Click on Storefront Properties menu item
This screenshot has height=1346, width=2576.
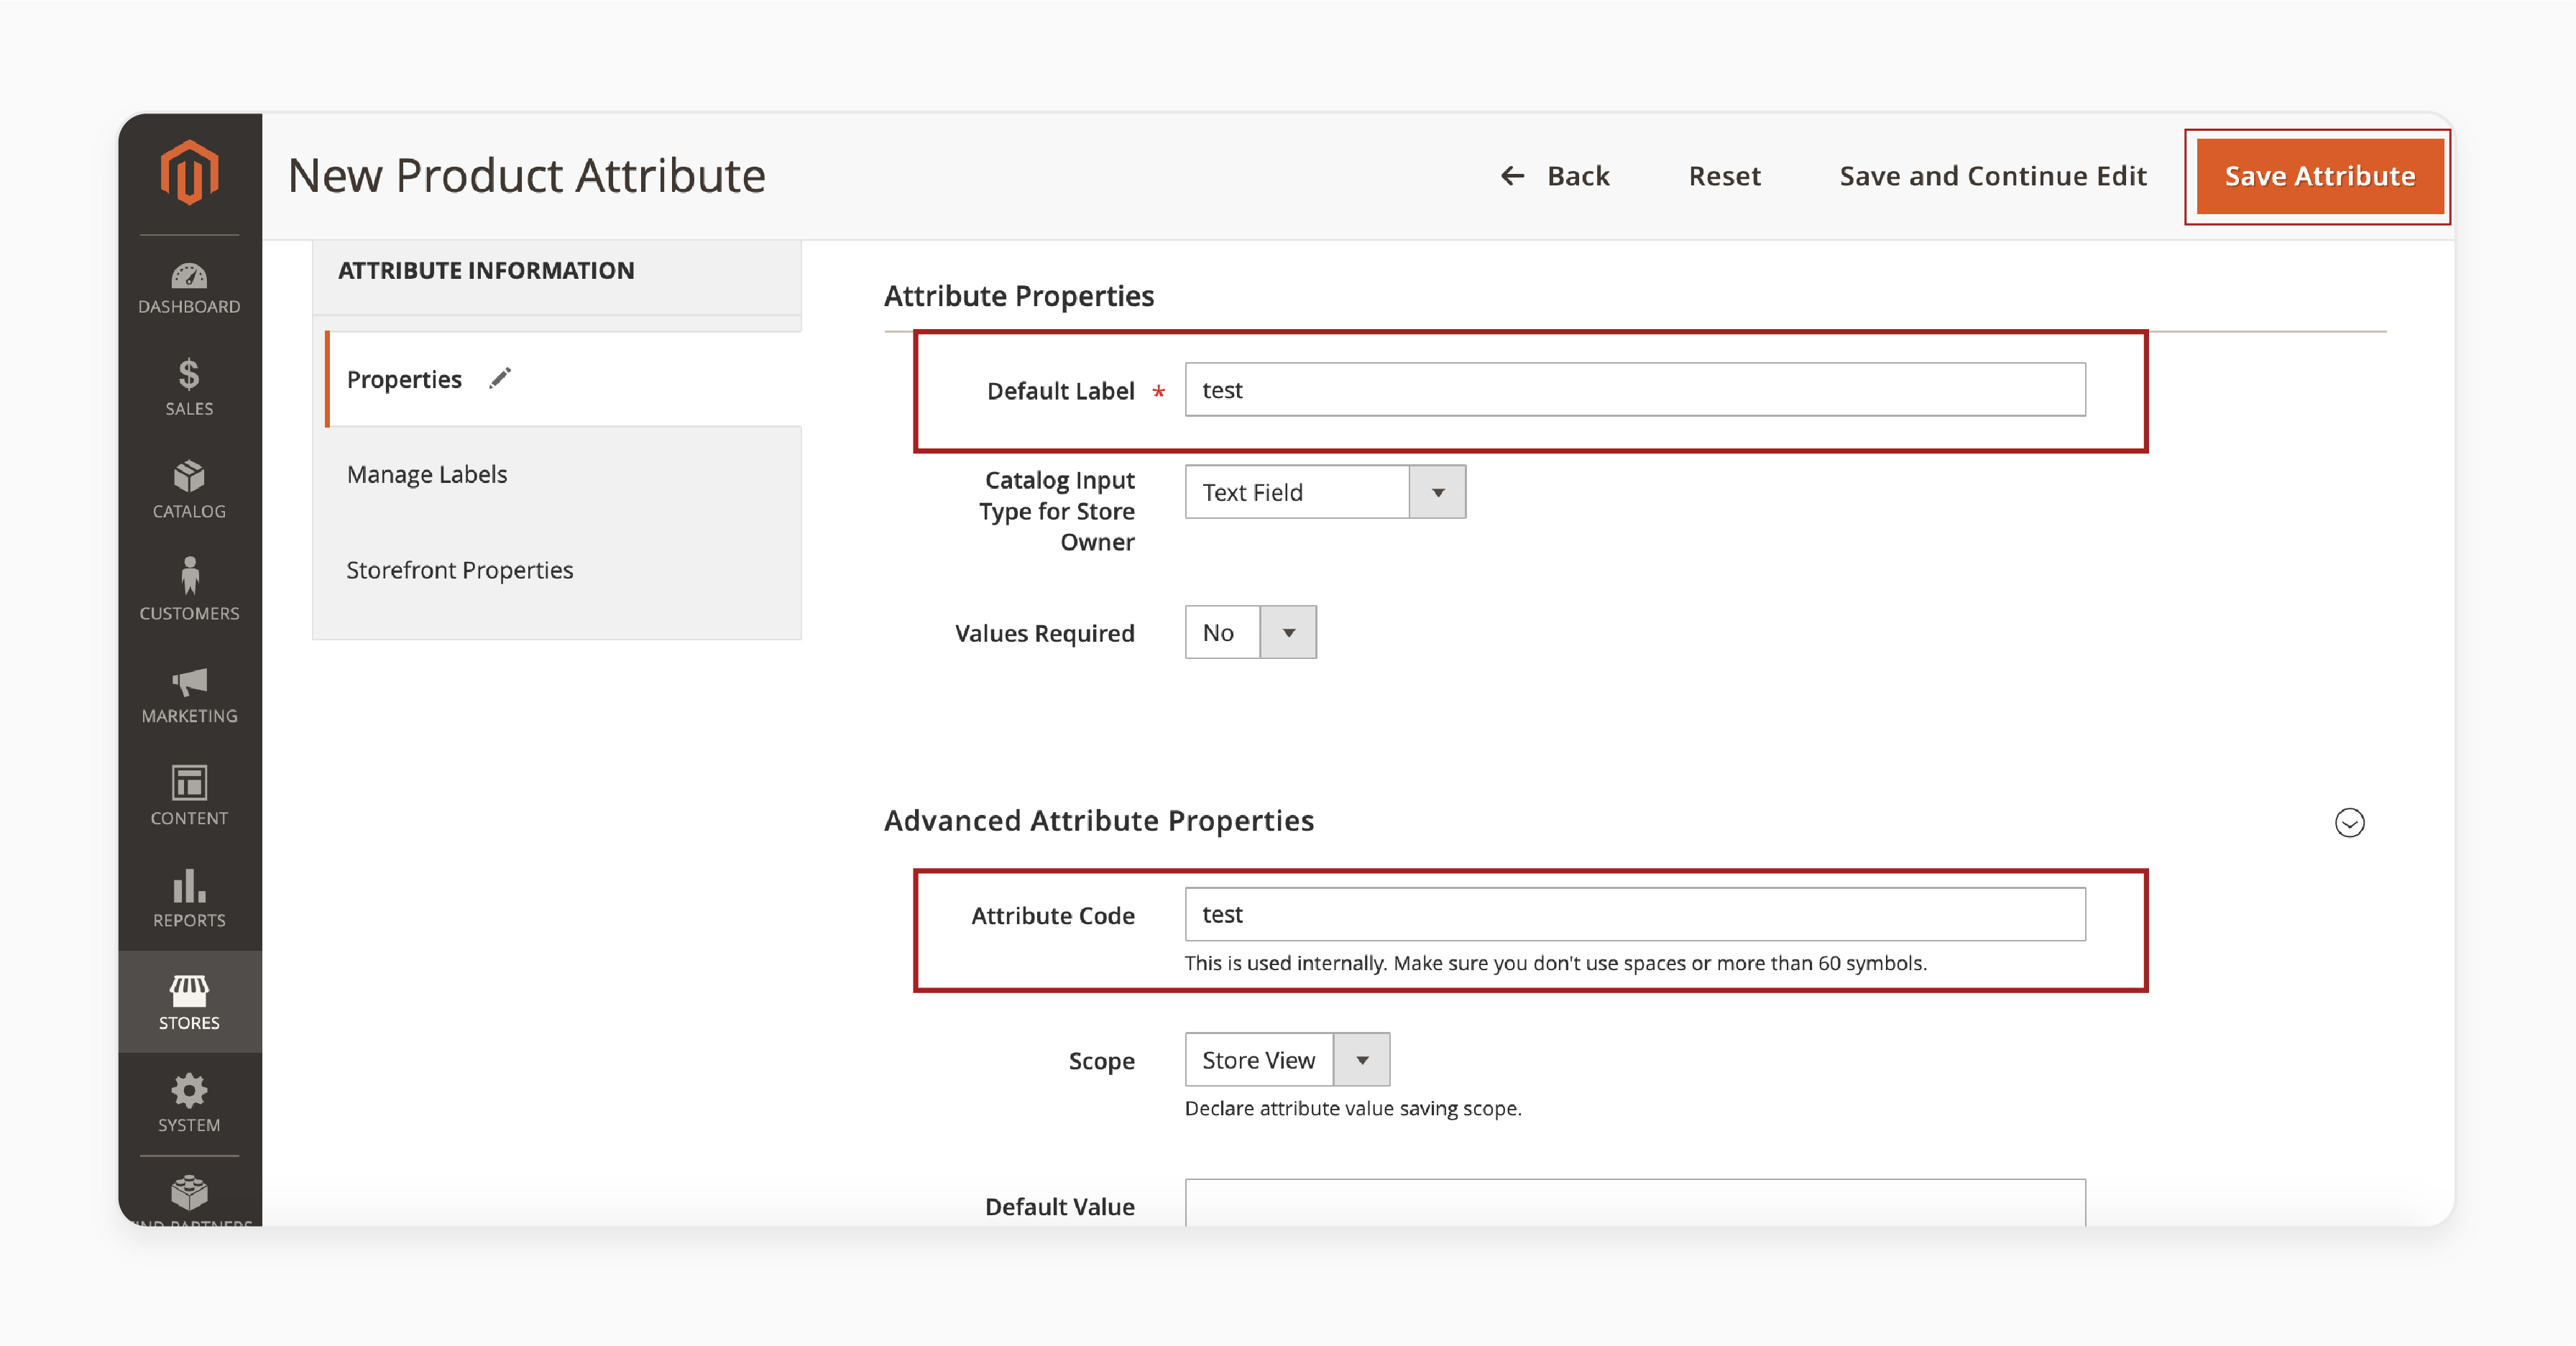pyautogui.click(x=461, y=568)
